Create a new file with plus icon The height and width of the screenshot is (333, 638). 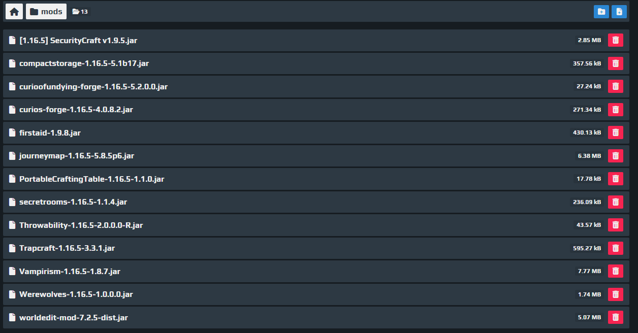[619, 12]
